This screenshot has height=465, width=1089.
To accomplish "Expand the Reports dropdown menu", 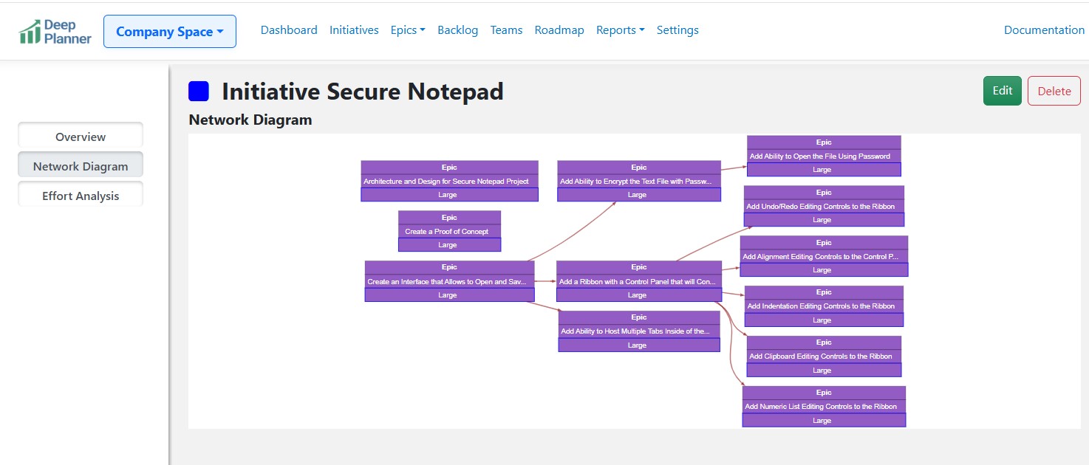I will [620, 30].
